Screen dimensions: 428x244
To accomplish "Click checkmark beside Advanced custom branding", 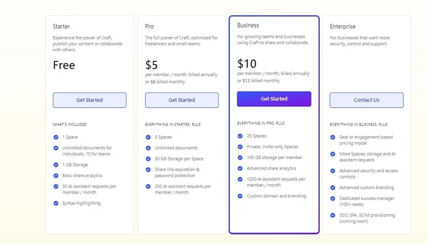I will (x=333, y=188).
